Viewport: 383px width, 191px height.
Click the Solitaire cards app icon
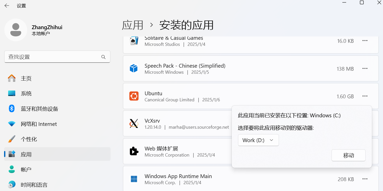click(x=134, y=41)
